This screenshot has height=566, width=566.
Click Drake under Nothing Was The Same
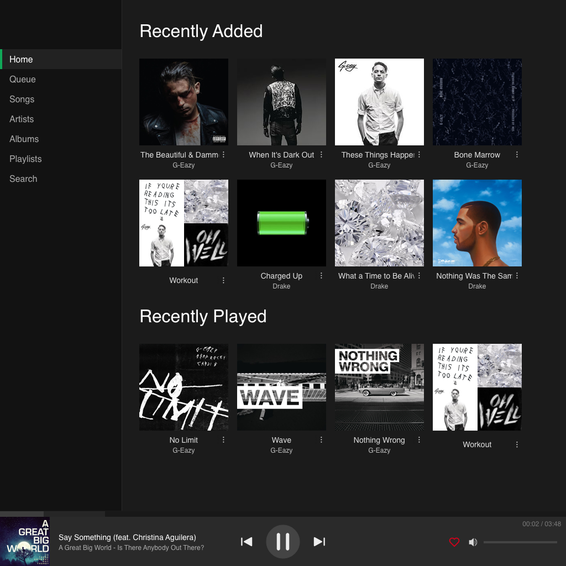pyautogui.click(x=477, y=286)
